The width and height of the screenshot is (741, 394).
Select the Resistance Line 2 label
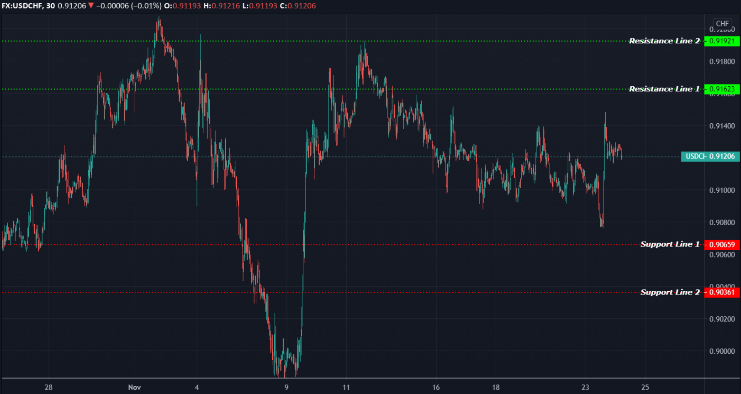pyautogui.click(x=664, y=41)
